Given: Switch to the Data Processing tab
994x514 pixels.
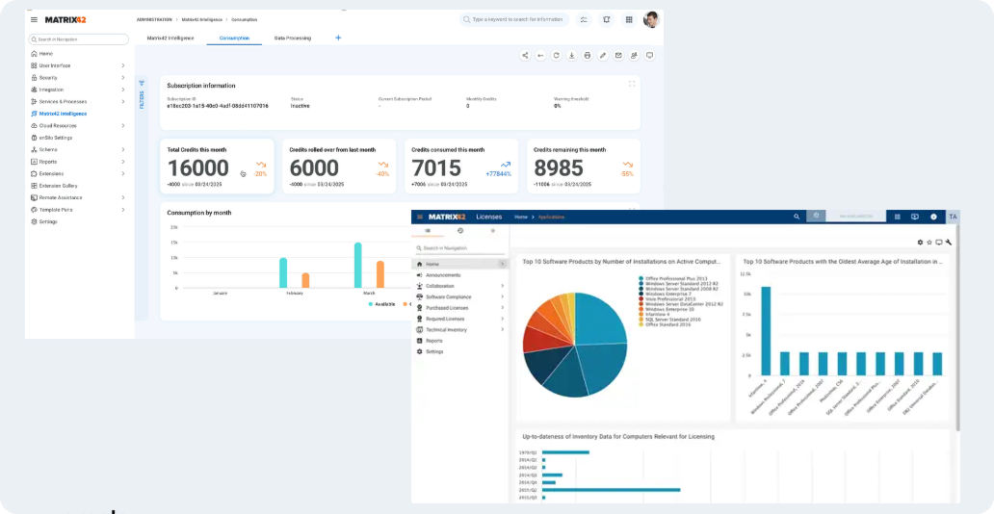Looking at the screenshot, I should [x=292, y=38].
